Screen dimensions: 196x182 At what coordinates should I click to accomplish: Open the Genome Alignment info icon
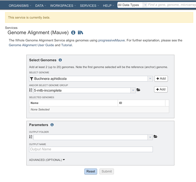(73, 32)
